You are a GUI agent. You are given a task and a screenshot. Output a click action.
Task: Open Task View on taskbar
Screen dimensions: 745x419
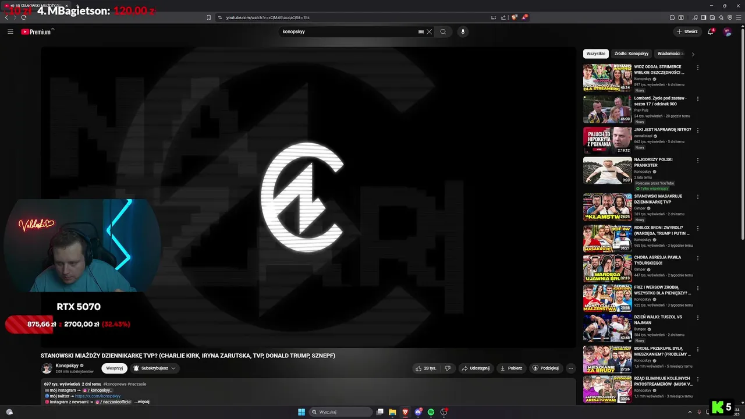380,412
